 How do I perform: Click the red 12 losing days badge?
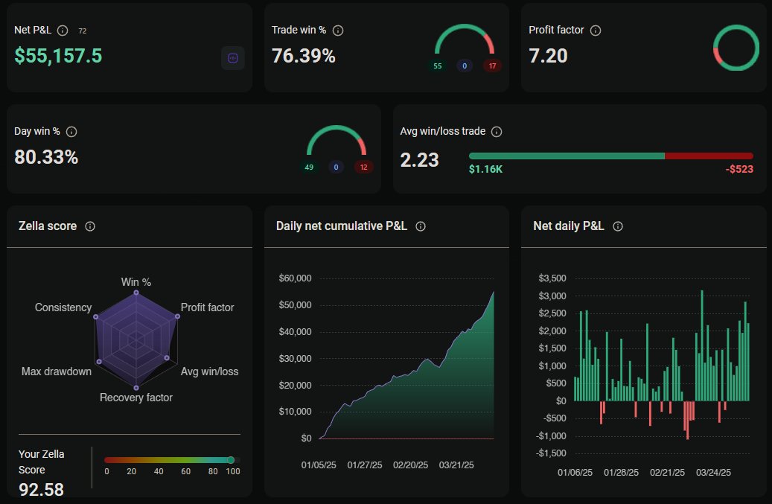(x=364, y=168)
